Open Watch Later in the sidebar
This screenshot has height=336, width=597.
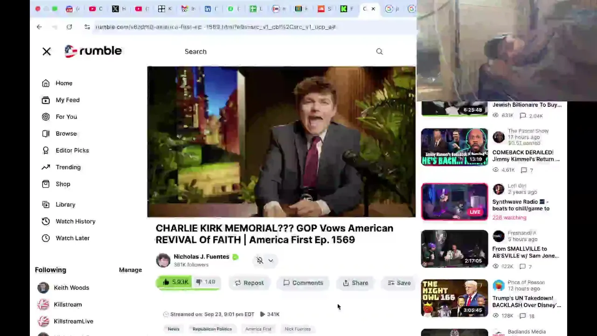[x=73, y=238]
